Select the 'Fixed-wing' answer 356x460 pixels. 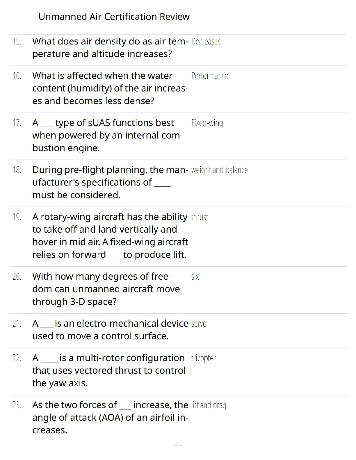click(x=207, y=123)
